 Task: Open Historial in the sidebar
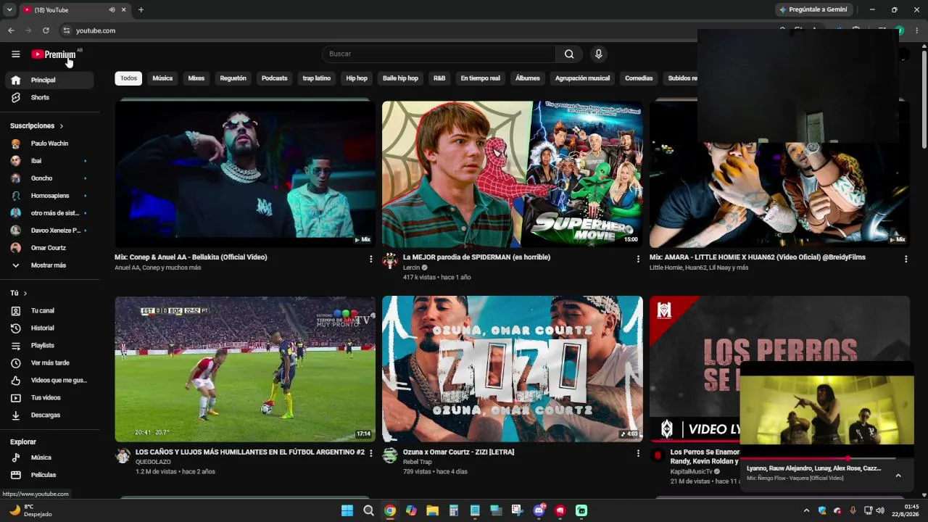49,328
